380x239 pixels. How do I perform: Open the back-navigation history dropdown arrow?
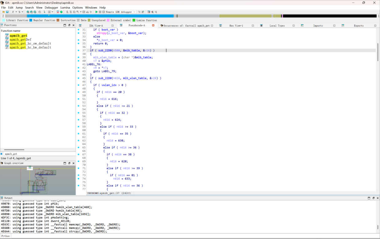click(x=16, y=12)
